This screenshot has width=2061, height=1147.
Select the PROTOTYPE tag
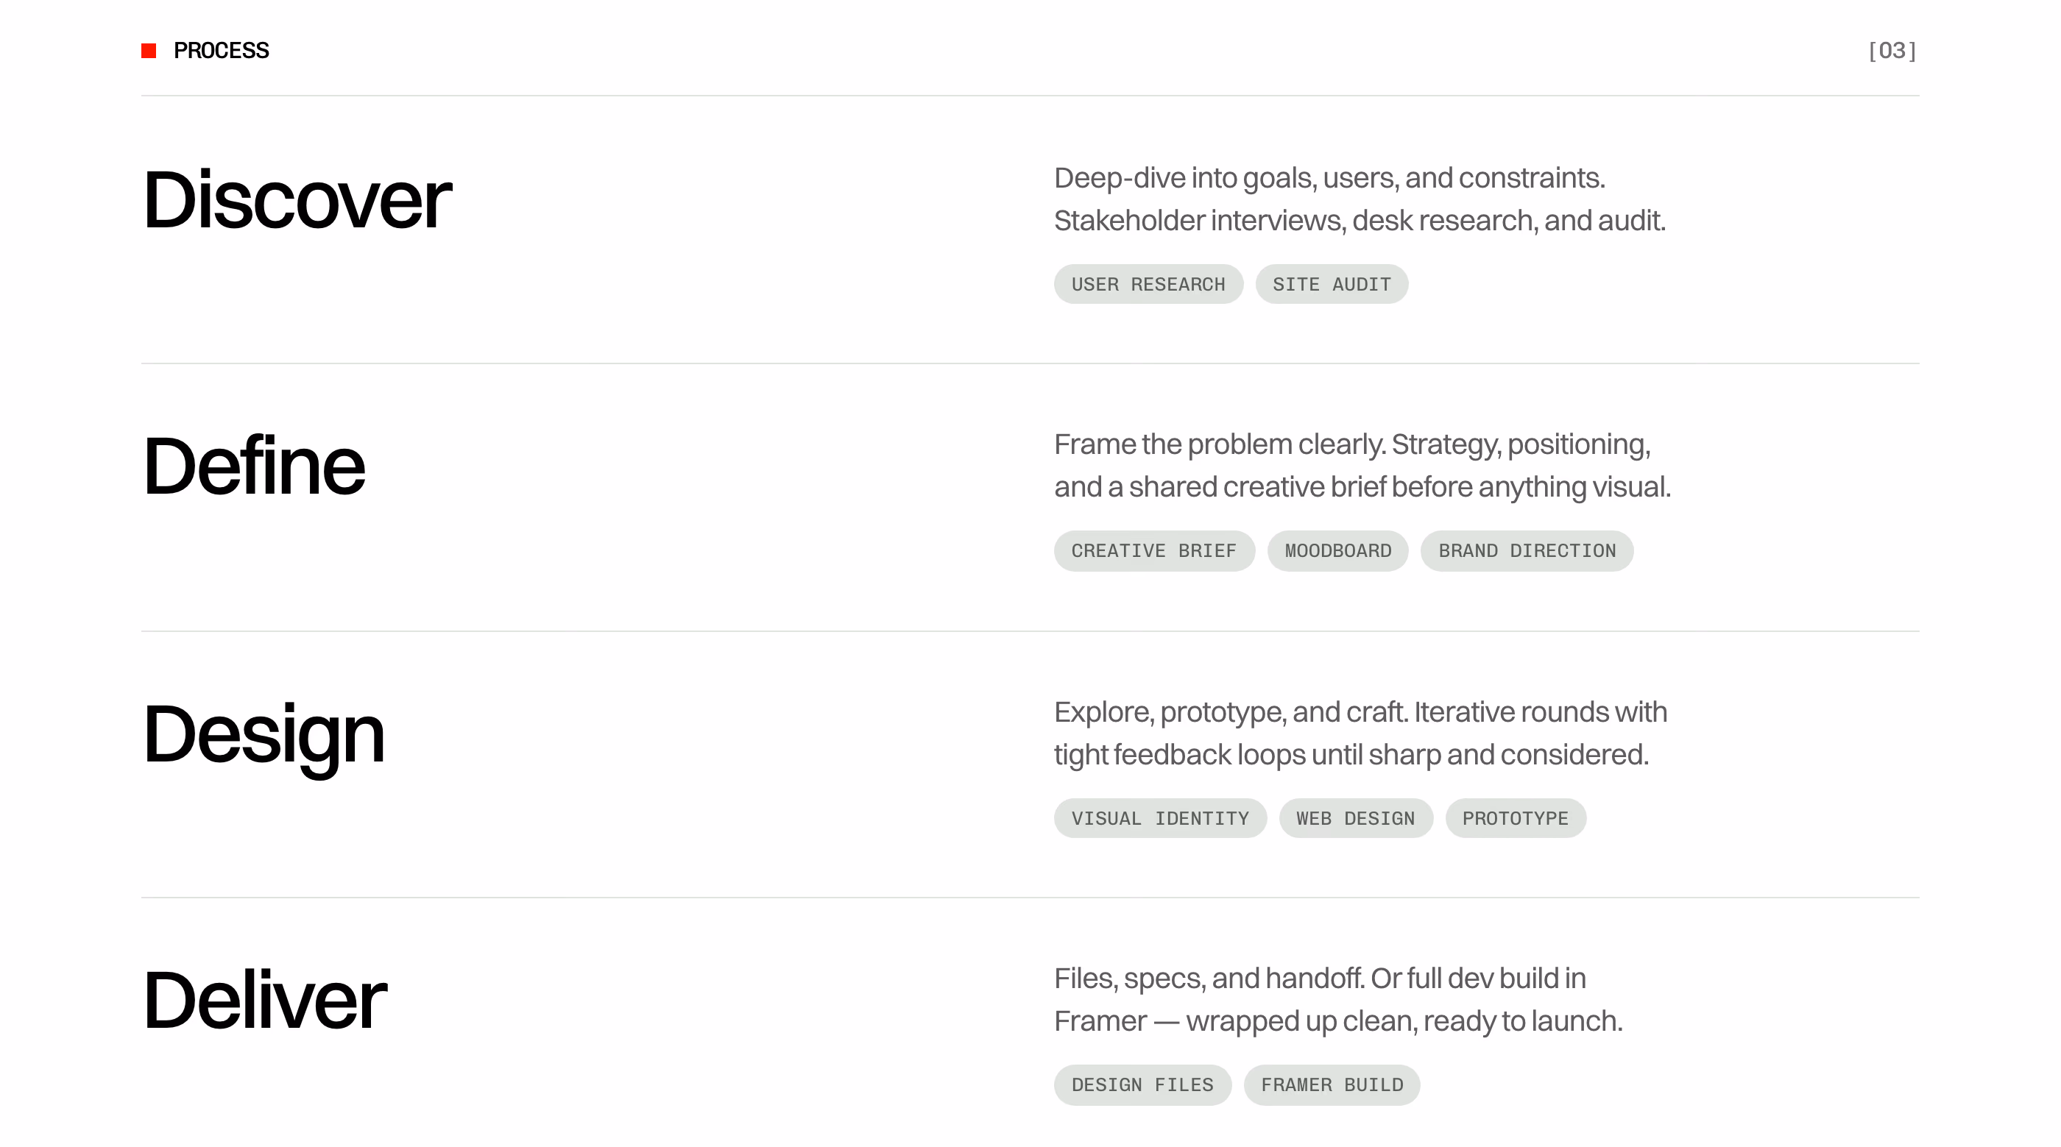(1516, 818)
